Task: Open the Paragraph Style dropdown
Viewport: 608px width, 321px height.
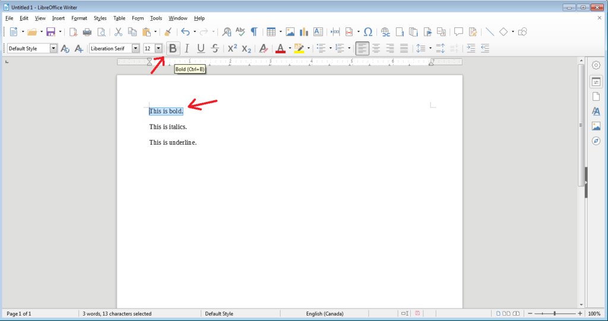Action: (53, 49)
